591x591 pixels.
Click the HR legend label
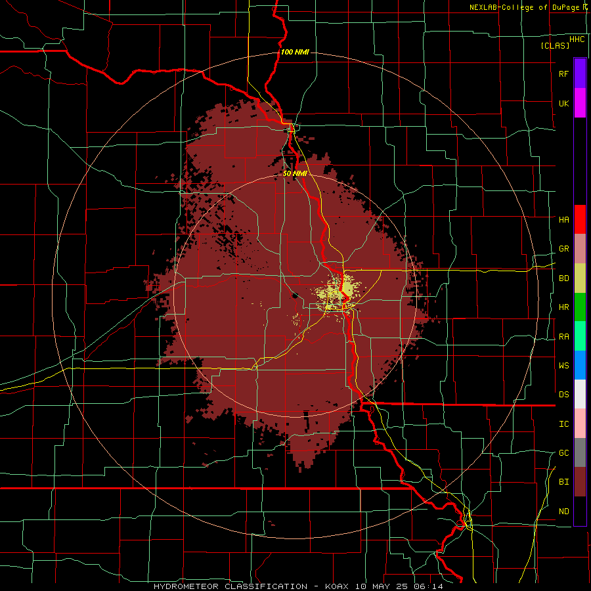click(563, 307)
